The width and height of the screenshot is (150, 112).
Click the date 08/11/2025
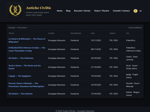click(96, 49)
